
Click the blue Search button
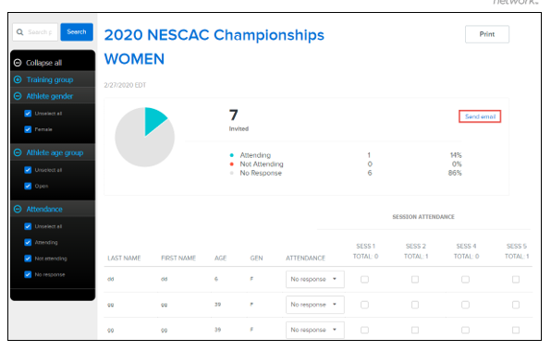[x=77, y=32]
